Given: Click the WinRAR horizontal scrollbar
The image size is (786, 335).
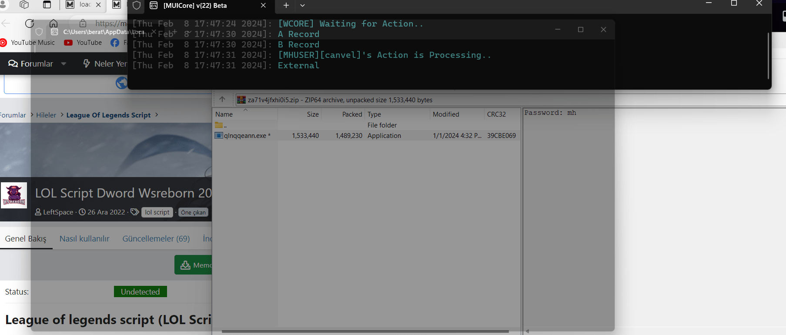Looking at the screenshot, I should click(x=365, y=332).
